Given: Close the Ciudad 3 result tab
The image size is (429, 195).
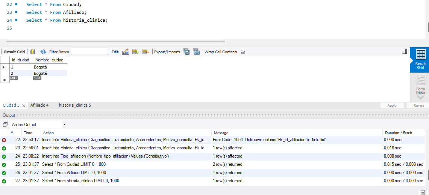Looking at the screenshot, I should (24, 106).
